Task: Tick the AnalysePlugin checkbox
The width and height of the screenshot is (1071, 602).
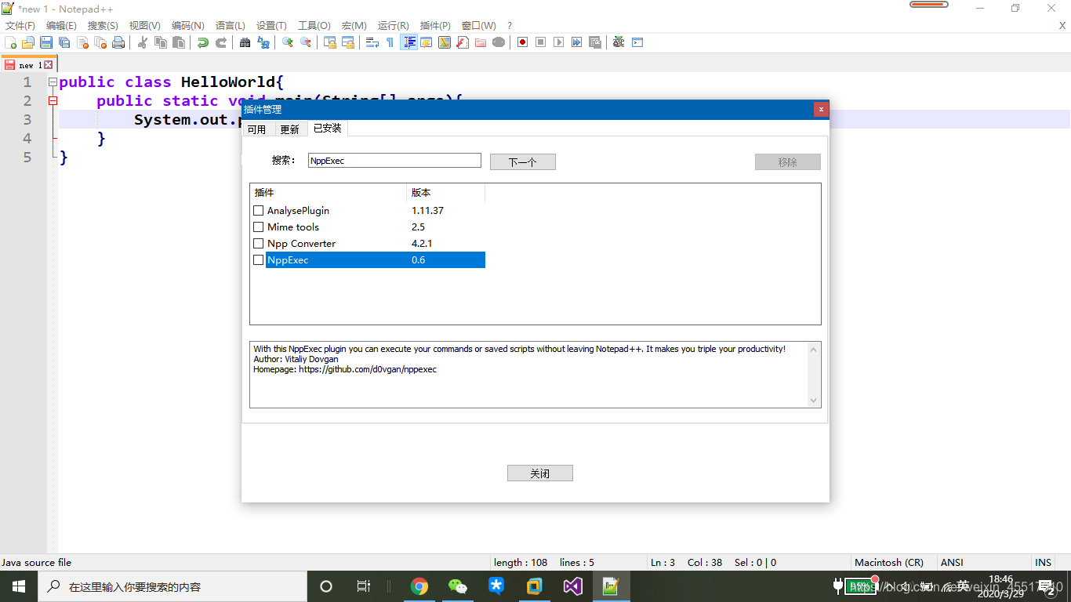Action: pyautogui.click(x=259, y=211)
